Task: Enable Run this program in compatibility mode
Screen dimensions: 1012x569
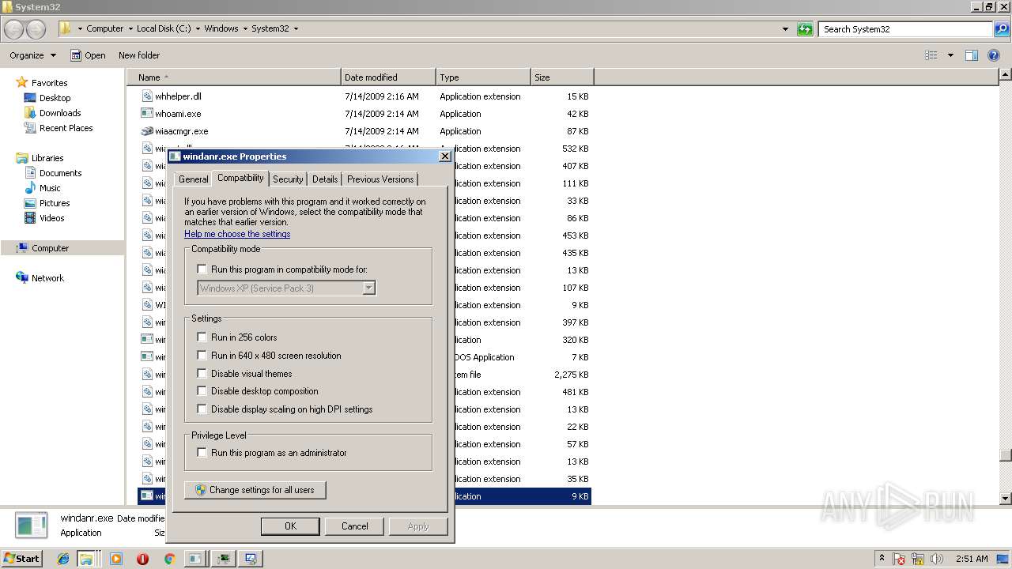Action: [202, 269]
